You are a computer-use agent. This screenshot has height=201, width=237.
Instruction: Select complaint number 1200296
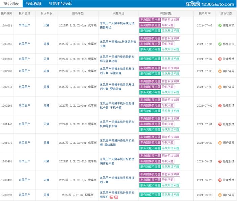pyautogui.click(x=7, y=195)
